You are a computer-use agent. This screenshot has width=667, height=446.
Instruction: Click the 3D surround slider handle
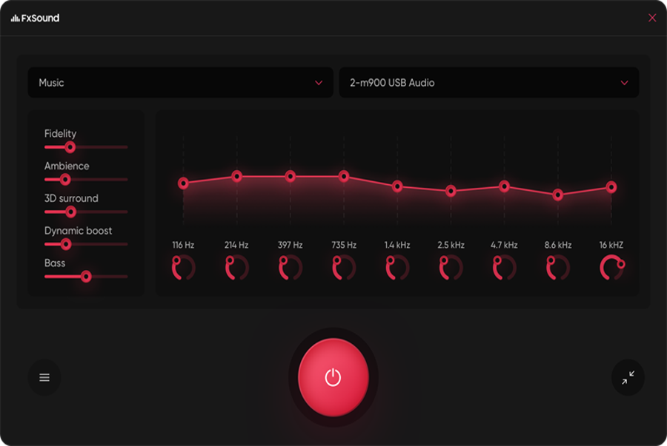pyautogui.click(x=71, y=212)
